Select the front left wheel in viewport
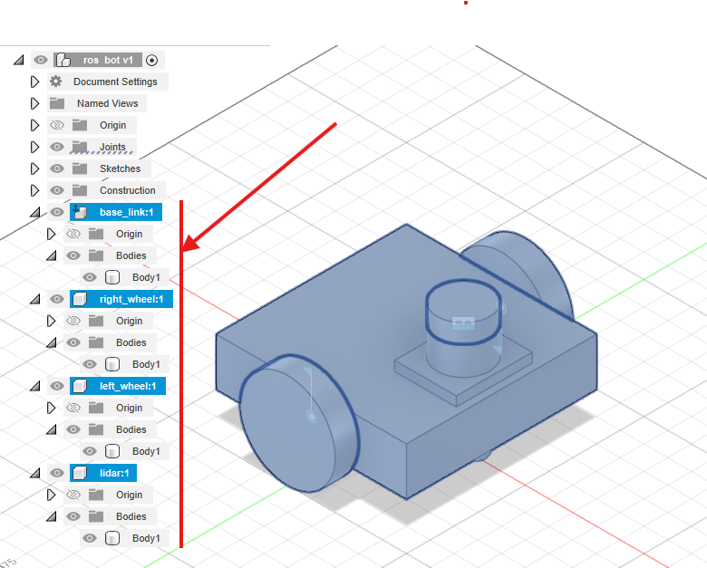This screenshot has width=707, height=568. tap(299, 423)
